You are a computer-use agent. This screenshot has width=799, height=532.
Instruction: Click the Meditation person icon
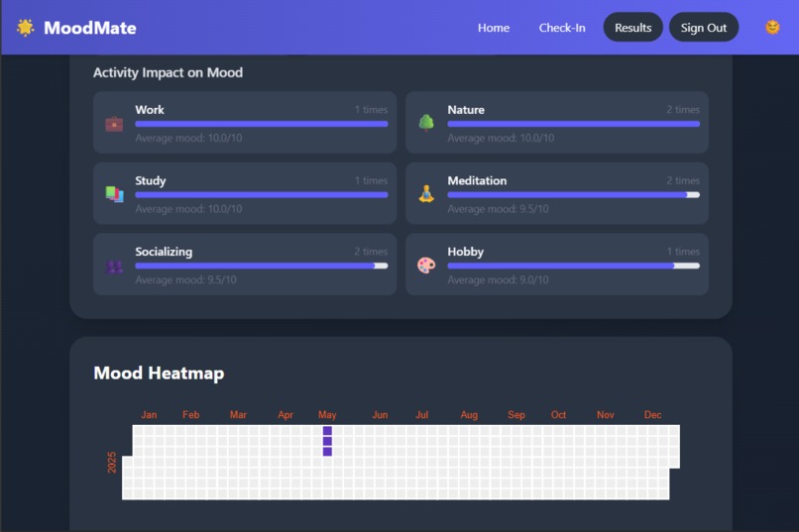point(426,194)
